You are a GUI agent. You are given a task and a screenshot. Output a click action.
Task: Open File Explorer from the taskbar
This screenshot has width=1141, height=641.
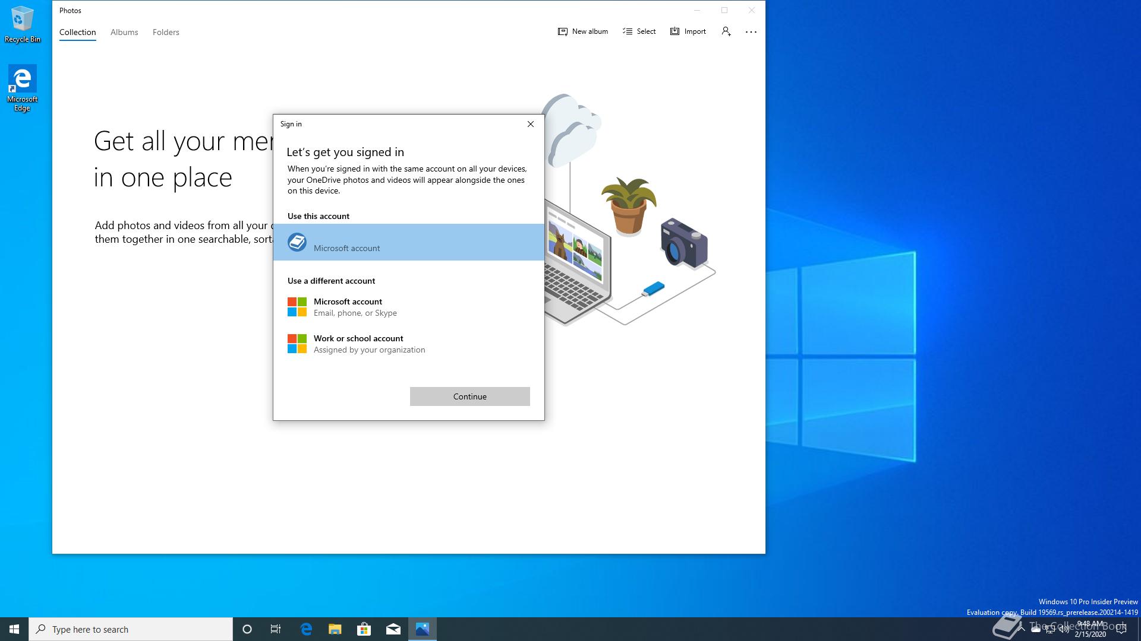[335, 629]
